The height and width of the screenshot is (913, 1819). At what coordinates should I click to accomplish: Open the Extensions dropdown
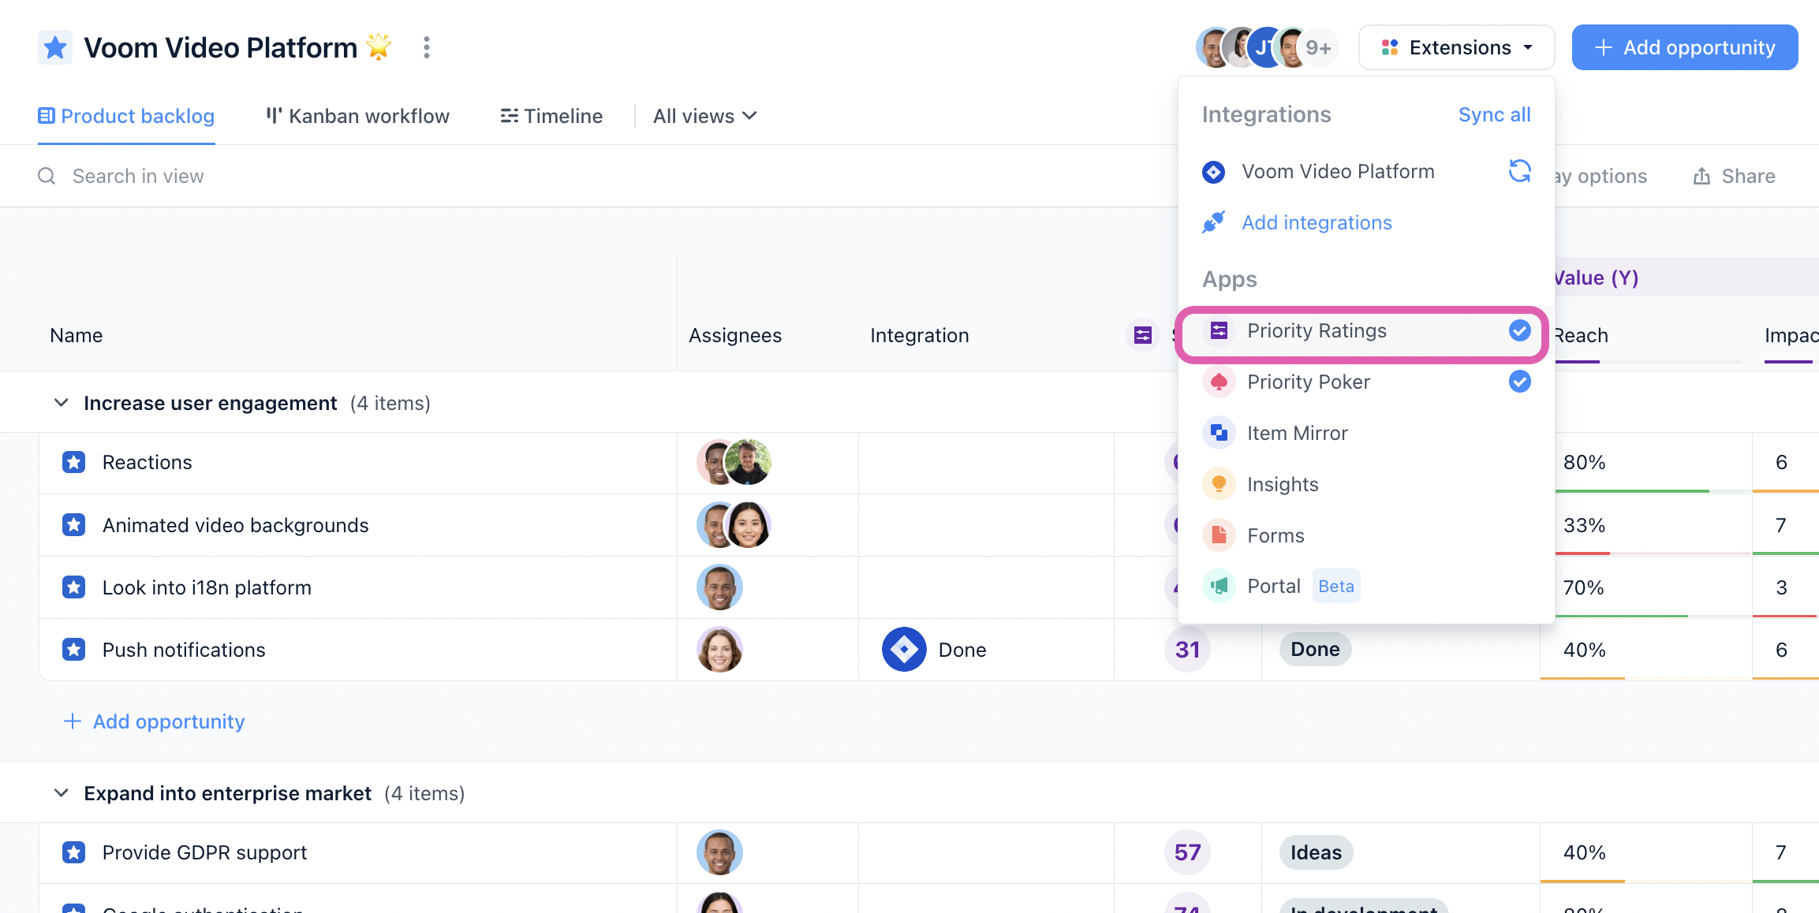(x=1456, y=47)
